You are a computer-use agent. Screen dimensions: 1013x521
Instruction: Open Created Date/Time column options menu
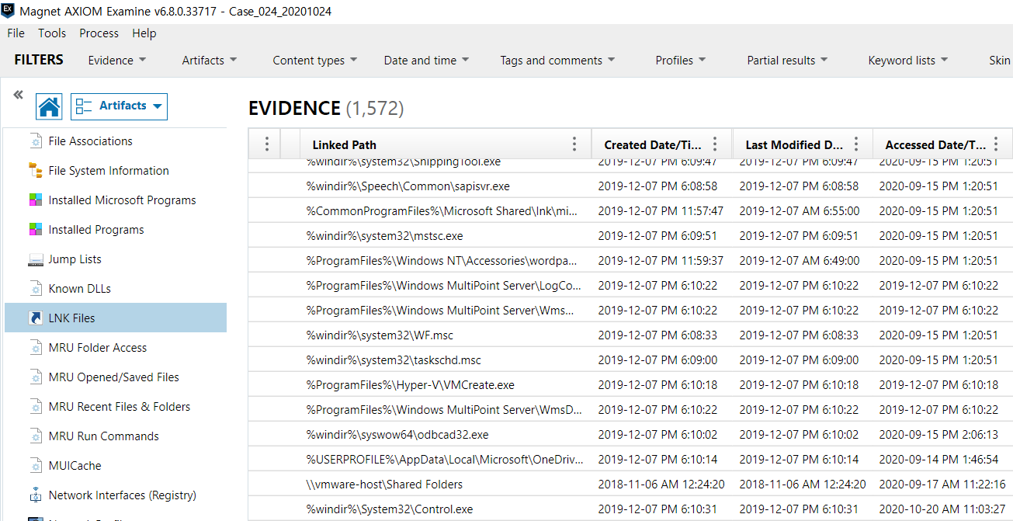click(x=715, y=144)
